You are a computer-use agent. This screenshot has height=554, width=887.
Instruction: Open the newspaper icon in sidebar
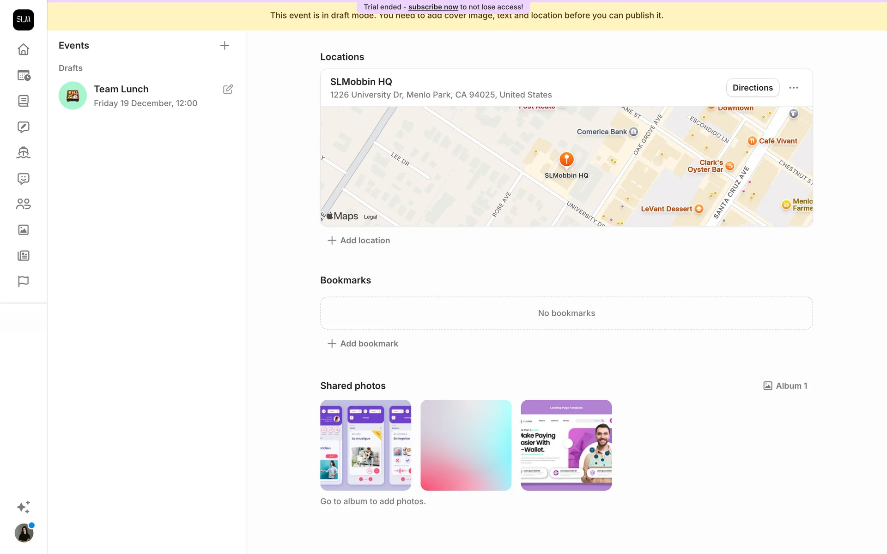[x=23, y=255]
